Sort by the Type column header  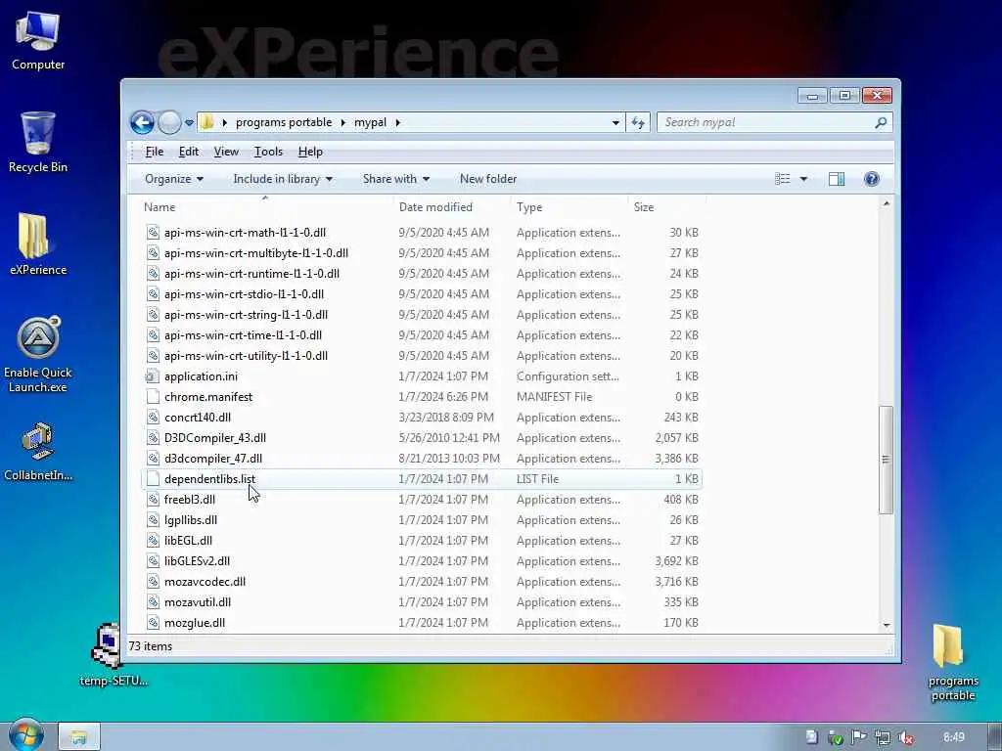569,207
